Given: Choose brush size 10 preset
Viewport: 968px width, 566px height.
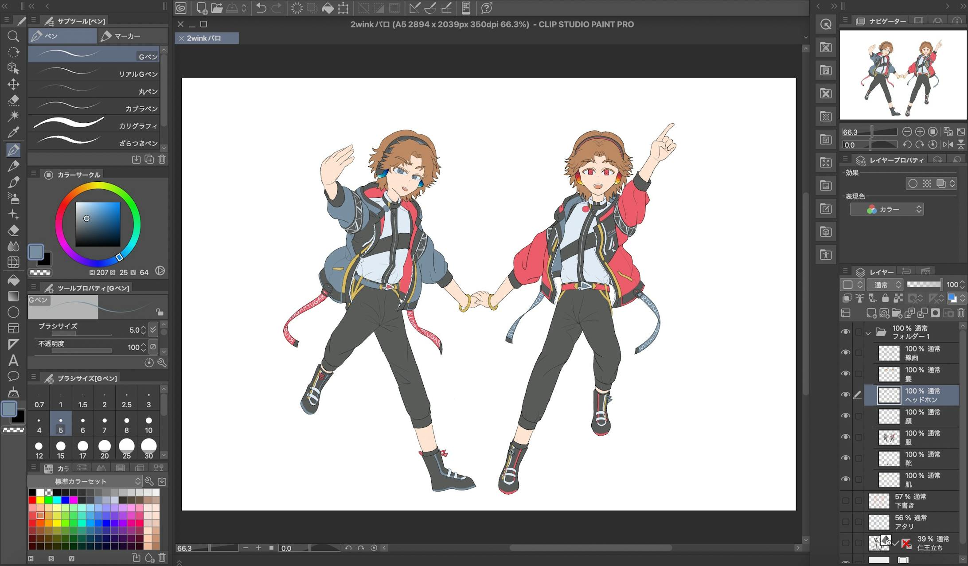Looking at the screenshot, I should [148, 425].
